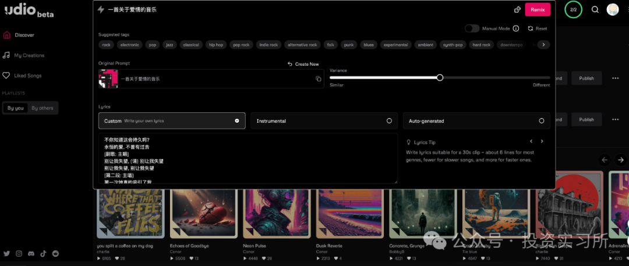This screenshot has height=266, width=629.
Task: Toggle the Manual Mode switch
Action: pyautogui.click(x=472, y=29)
